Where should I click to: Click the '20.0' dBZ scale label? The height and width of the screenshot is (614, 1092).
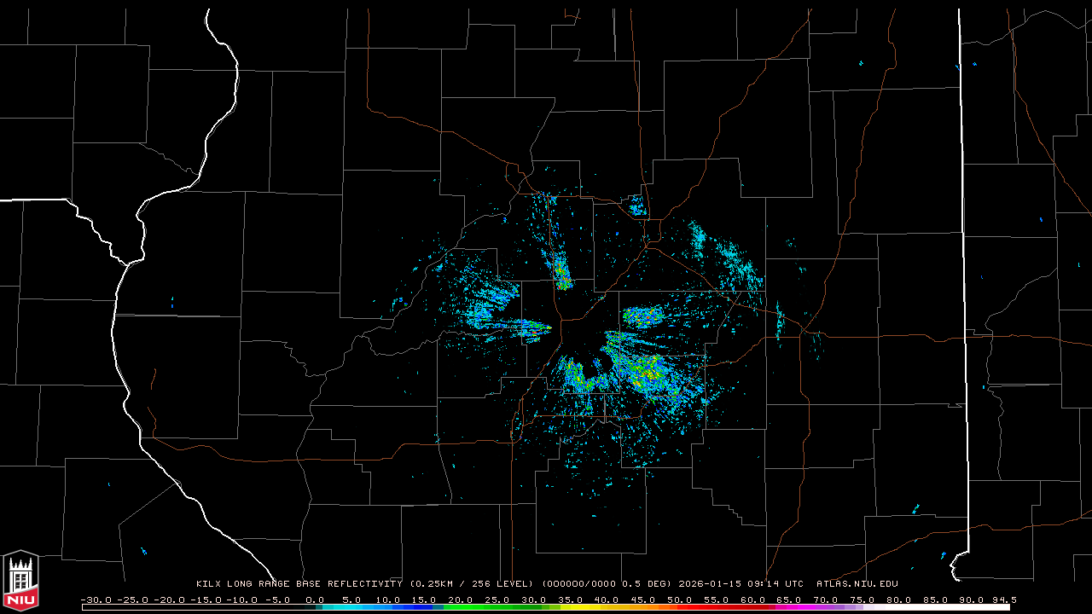(460, 600)
